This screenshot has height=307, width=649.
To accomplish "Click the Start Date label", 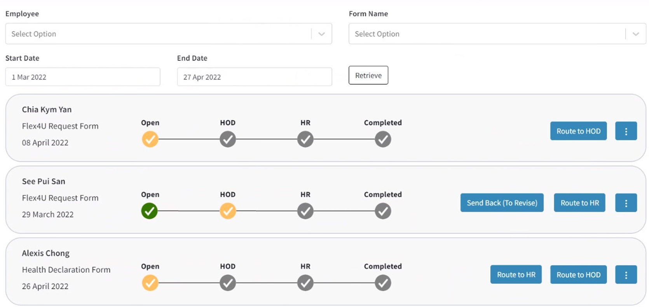I will 22,58.
